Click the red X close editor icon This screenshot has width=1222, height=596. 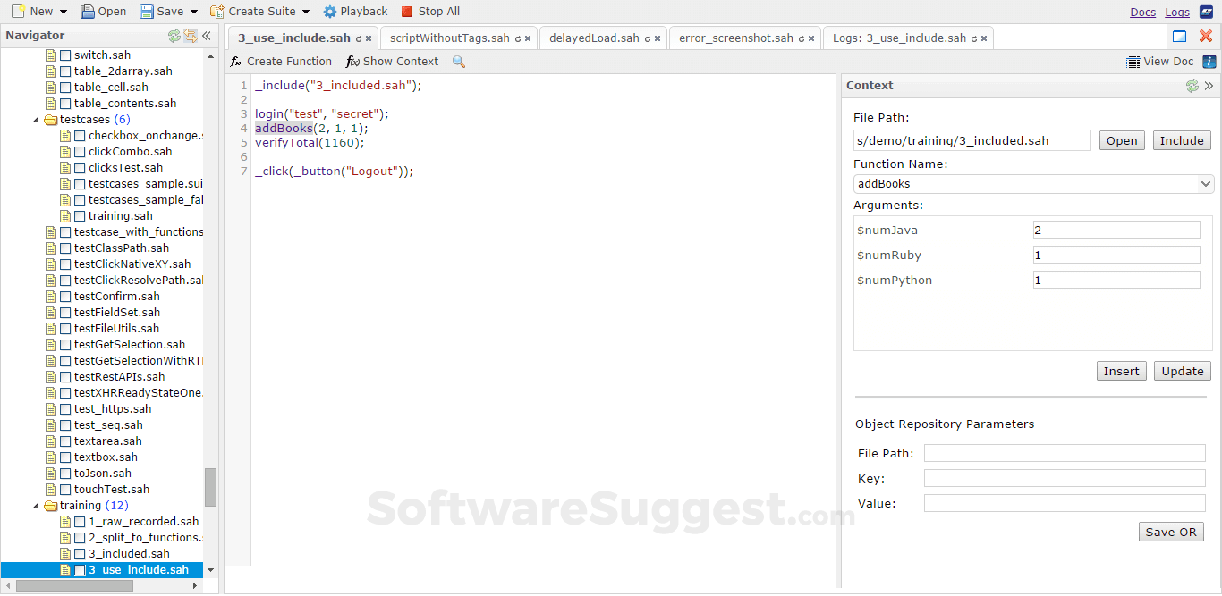click(1205, 37)
